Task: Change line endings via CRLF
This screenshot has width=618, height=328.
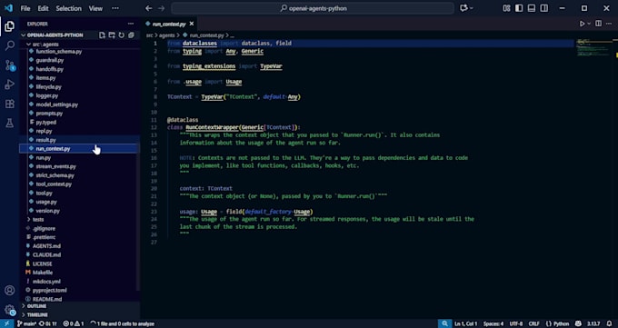Action: pos(534,323)
